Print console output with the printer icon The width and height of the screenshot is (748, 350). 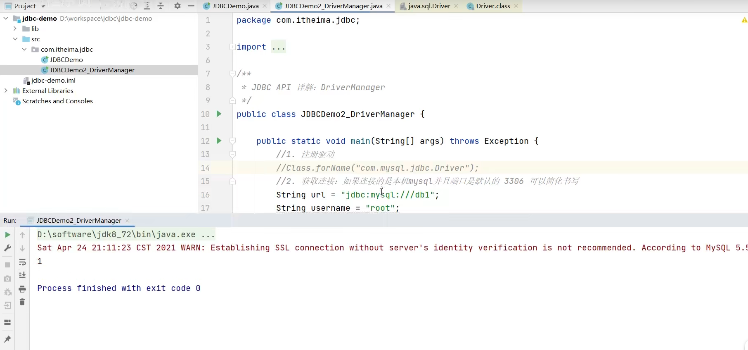[22, 289]
